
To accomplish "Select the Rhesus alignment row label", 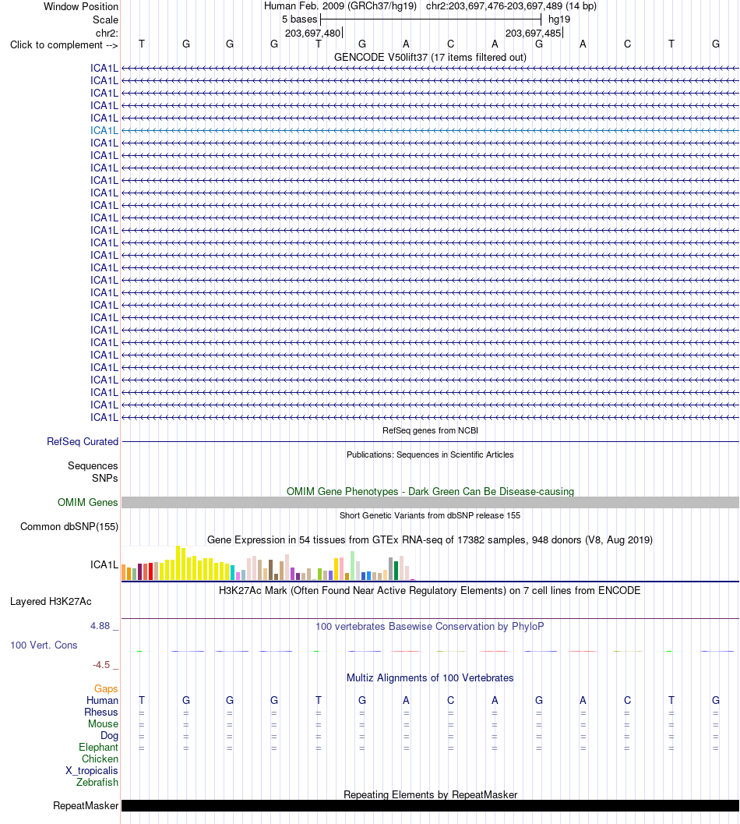I will (101, 712).
